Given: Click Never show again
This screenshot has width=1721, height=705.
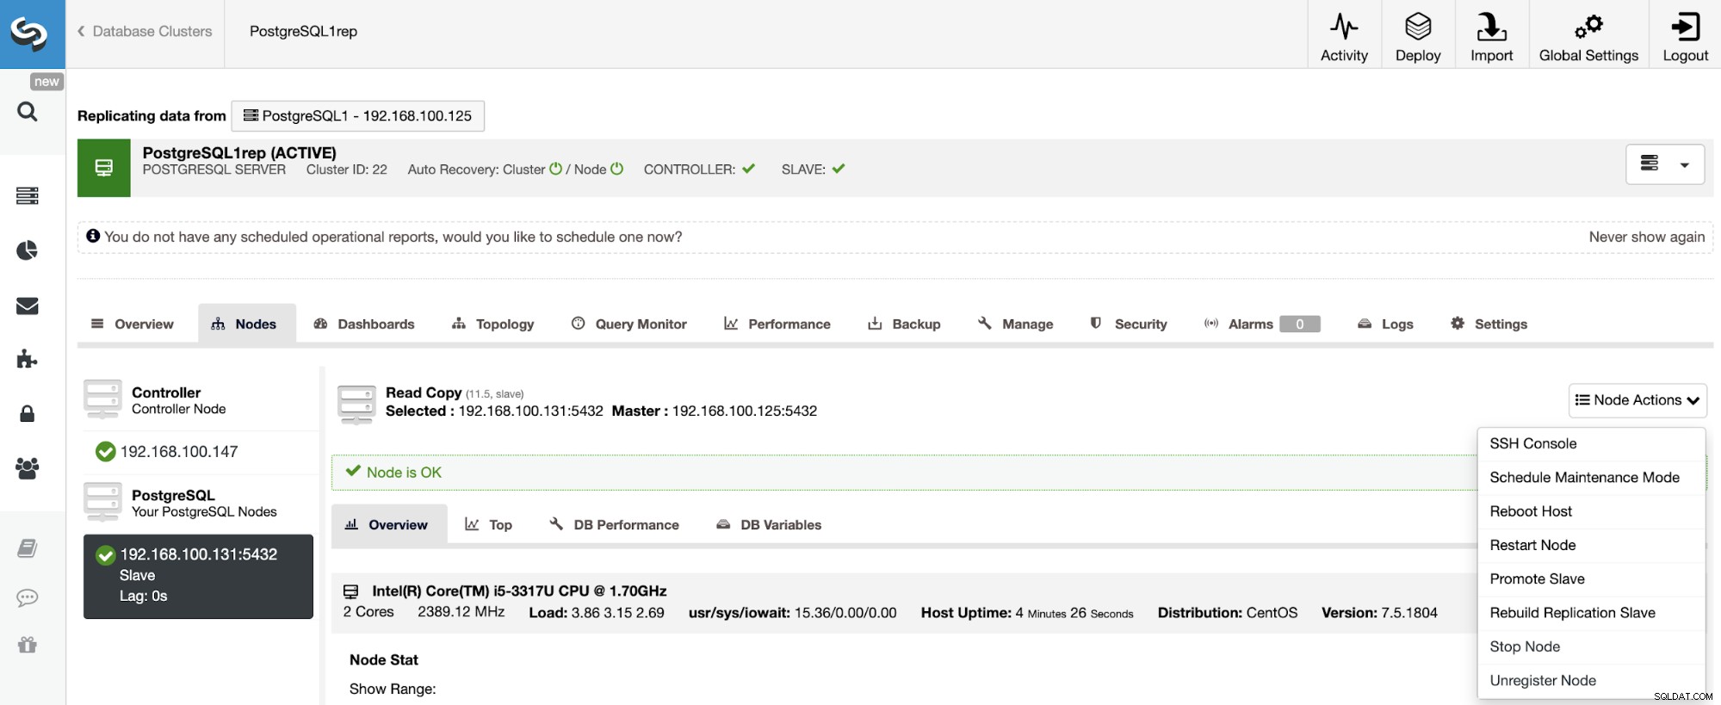Looking at the screenshot, I should pyautogui.click(x=1646, y=237).
